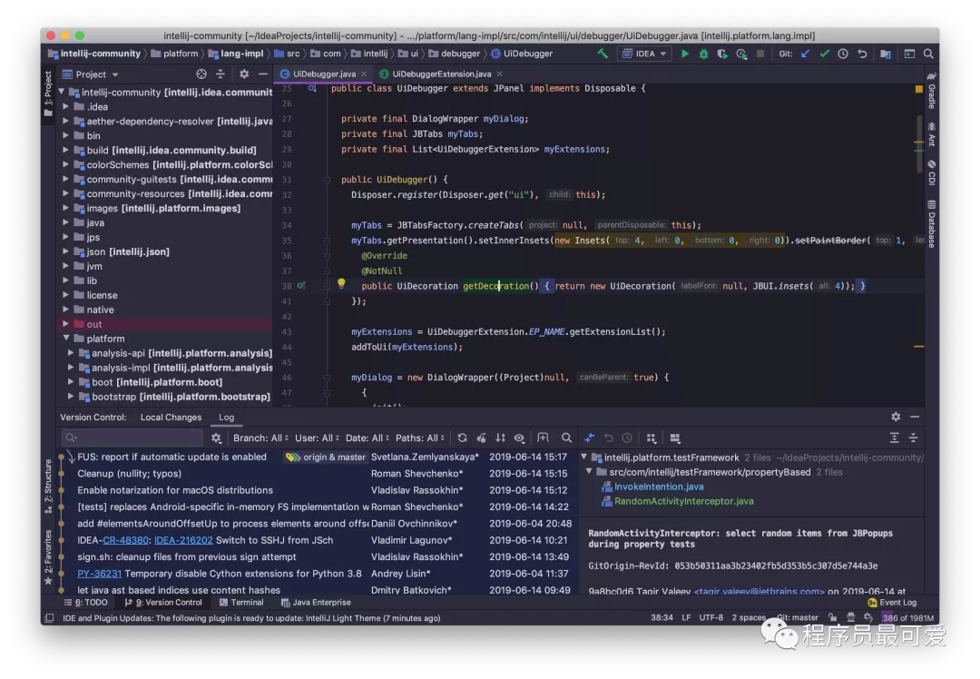980x679 pixels.
Task: Start debugging with the green bug icon
Action: (x=704, y=54)
